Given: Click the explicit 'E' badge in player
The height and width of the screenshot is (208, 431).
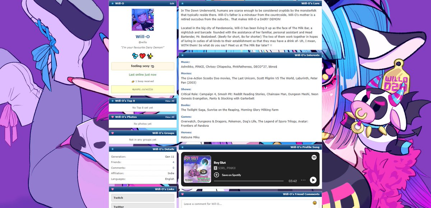Looking at the screenshot, I should tap(215, 168).
